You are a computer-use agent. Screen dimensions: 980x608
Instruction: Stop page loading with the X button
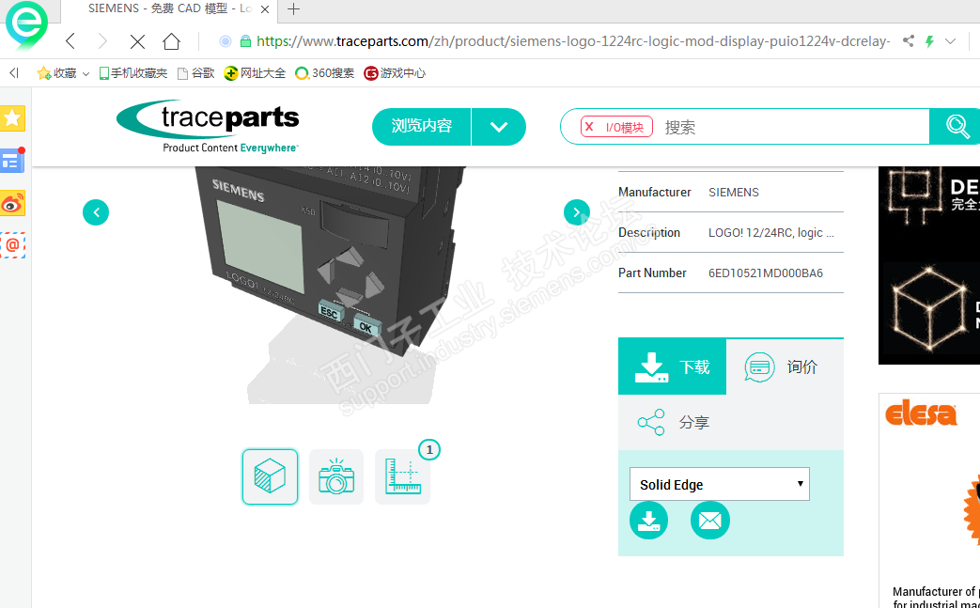(137, 42)
